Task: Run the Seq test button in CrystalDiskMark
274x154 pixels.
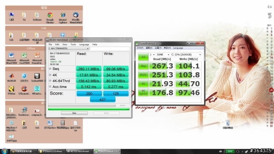Action: [143, 66]
